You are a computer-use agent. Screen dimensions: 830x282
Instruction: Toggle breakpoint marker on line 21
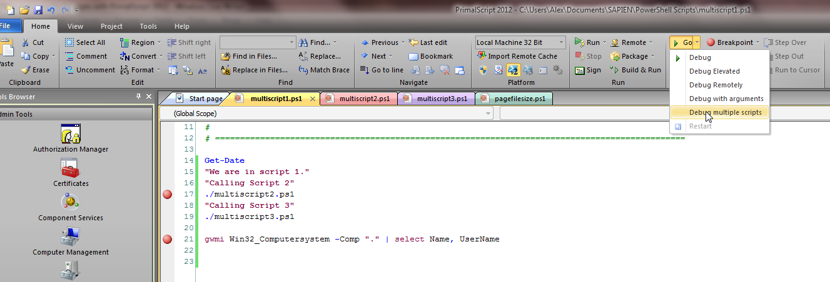[167, 239]
